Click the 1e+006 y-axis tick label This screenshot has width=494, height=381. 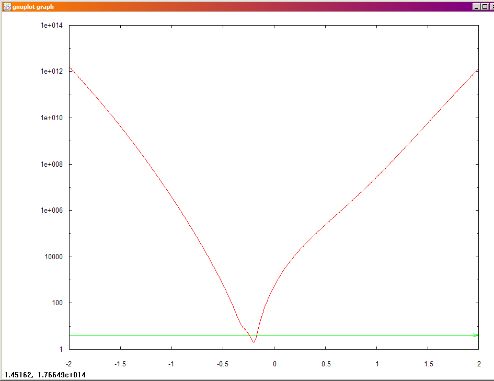pos(52,210)
